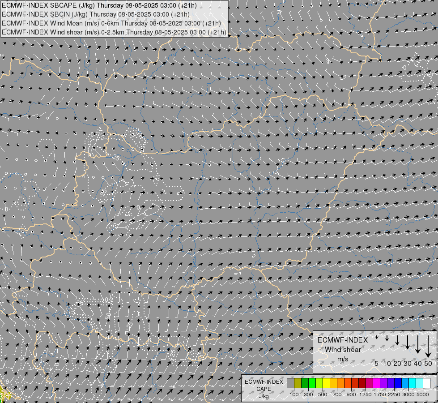Pick the dark green CAPE legend swatch
The width and height of the screenshot is (438, 403).
click(305, 383)
